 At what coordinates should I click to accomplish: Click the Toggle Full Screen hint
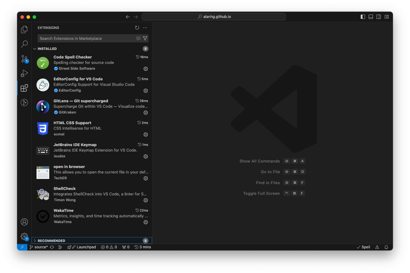261,193
